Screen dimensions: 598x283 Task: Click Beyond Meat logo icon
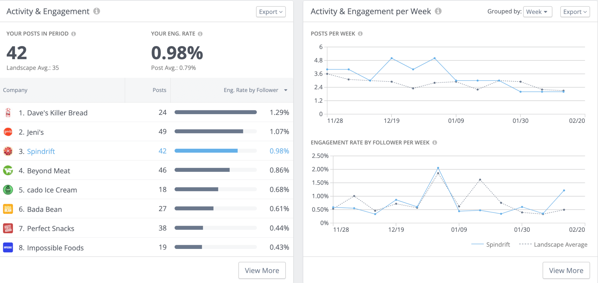pos(8,170)
